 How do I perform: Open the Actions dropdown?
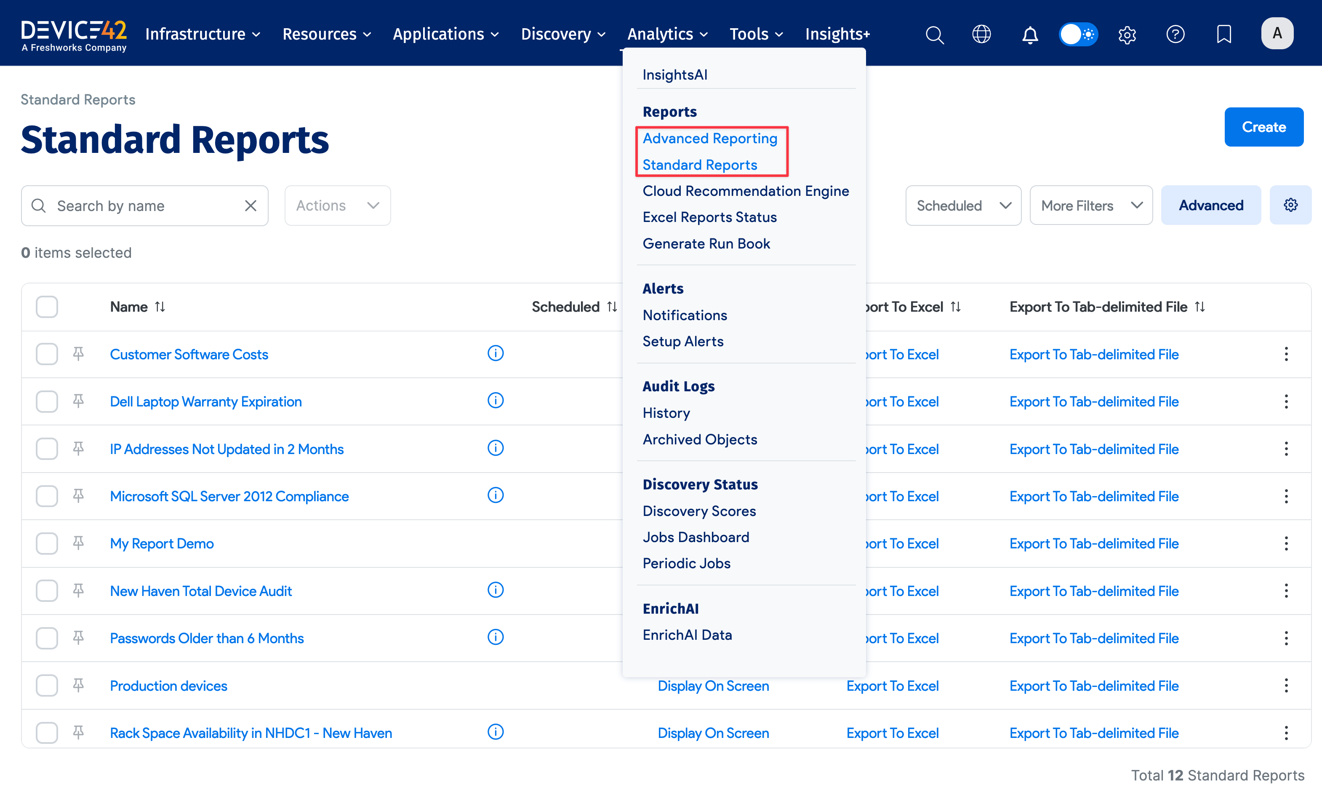(337, 205)
